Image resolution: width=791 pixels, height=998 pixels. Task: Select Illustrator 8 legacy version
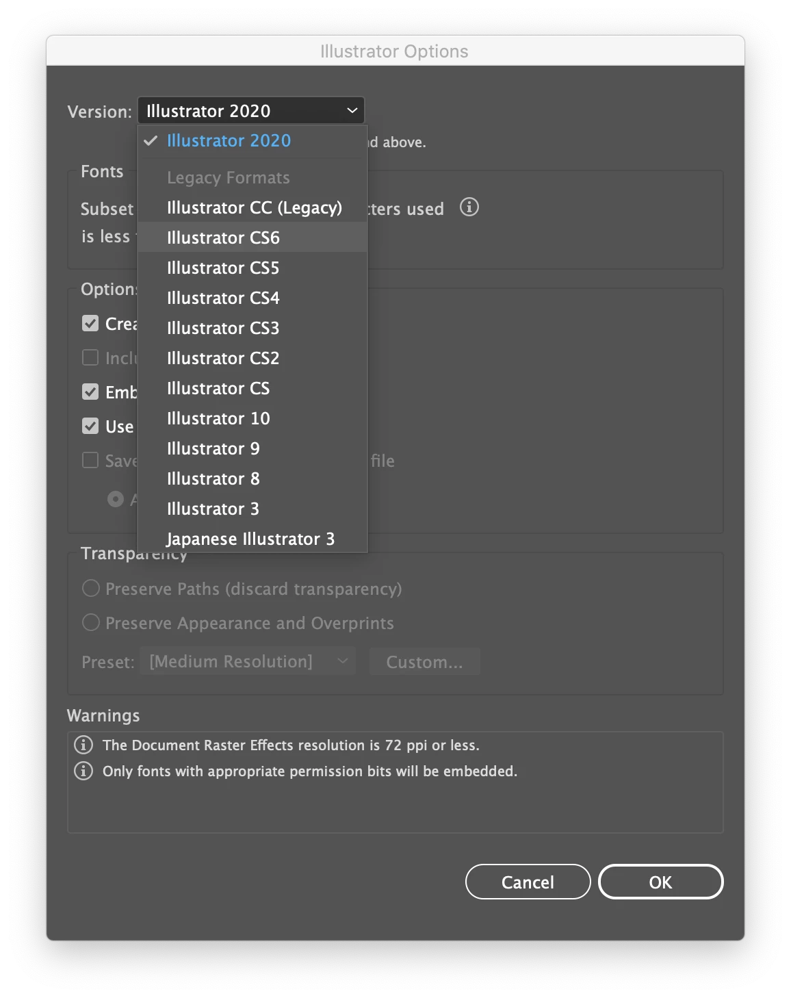click(252, 478)
